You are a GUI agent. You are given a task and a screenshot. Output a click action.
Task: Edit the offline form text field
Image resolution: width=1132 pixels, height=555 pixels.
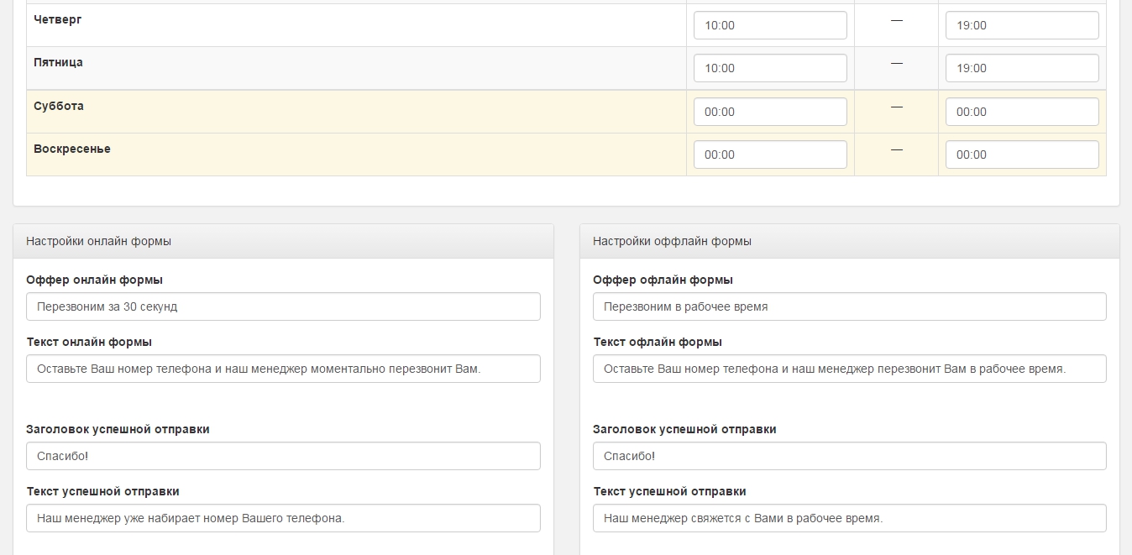click(849, 369)
